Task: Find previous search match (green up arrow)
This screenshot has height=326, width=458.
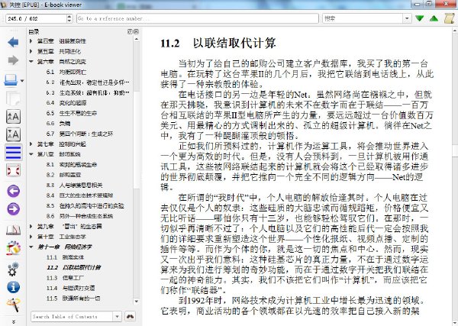Action: (434, 18)
